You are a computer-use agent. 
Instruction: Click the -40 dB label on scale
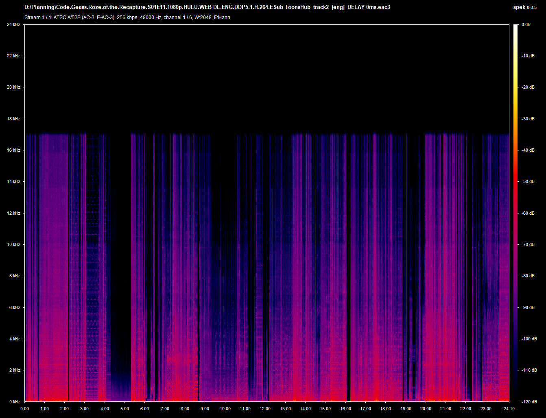(x=528, y=150)
